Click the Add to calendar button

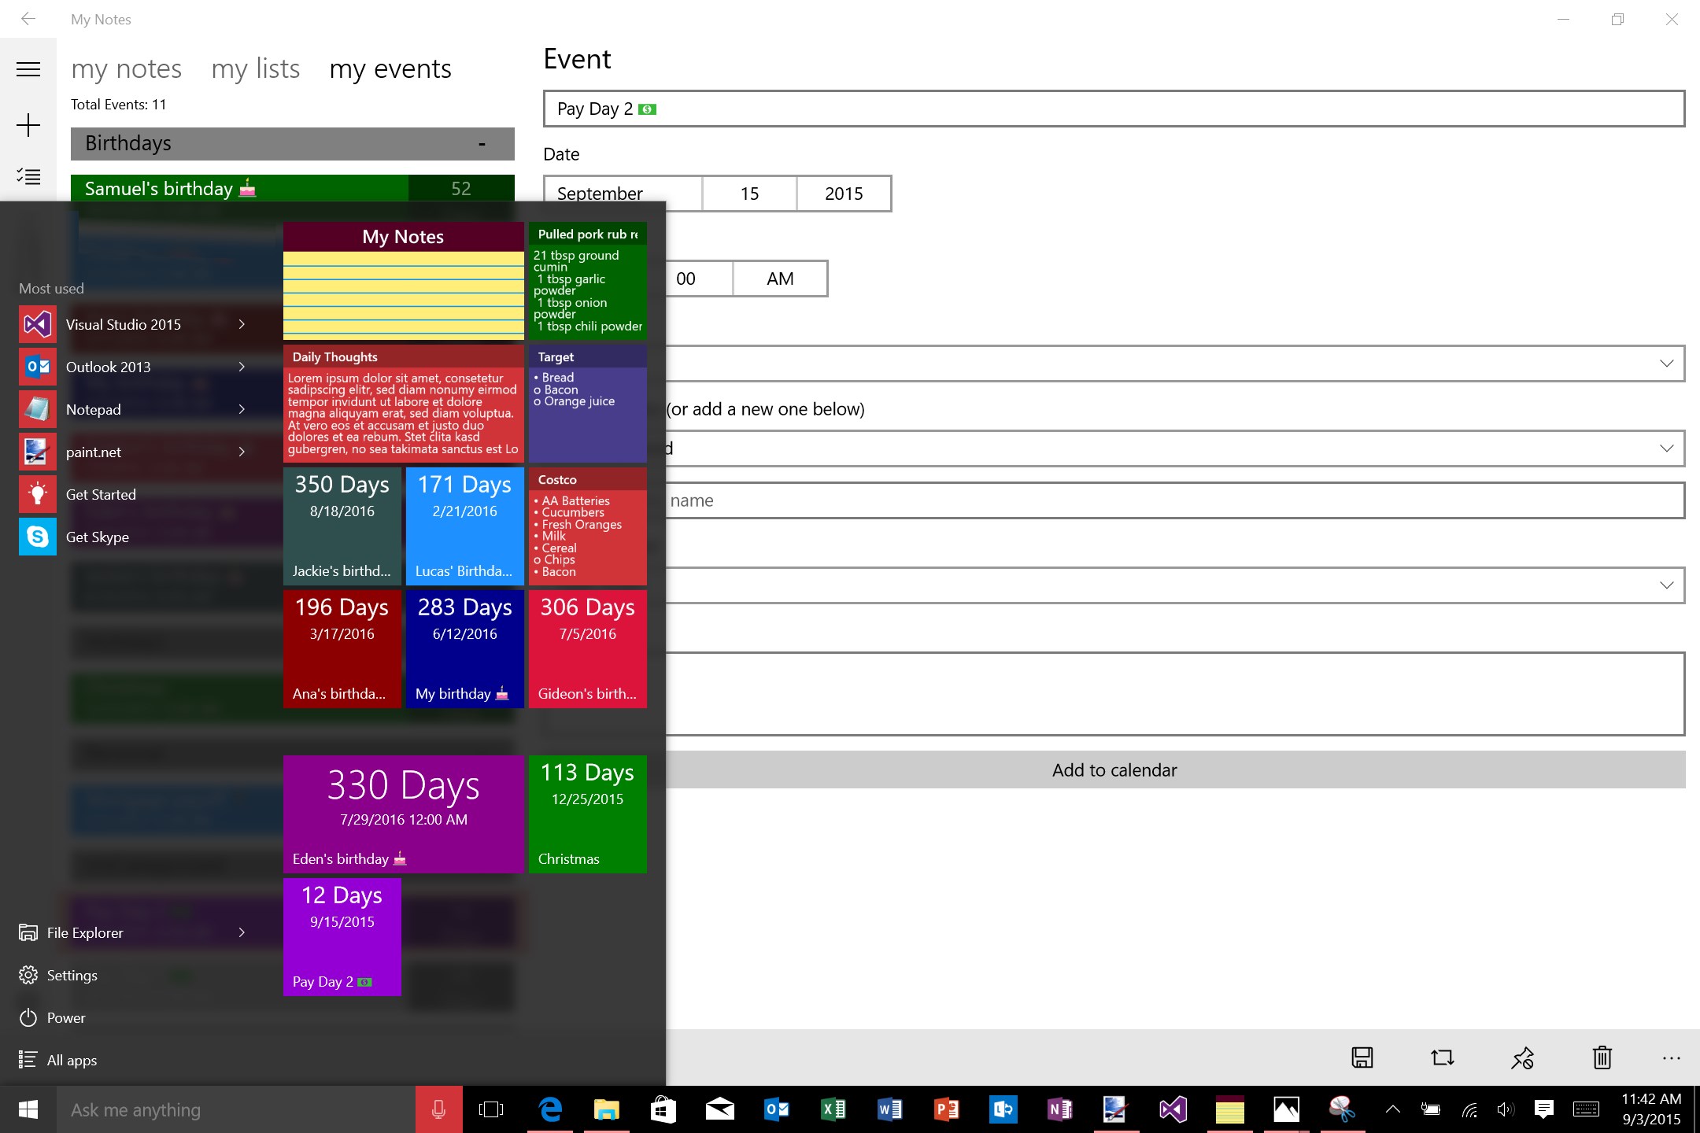pyautogui.click(x=1114, y=770)
